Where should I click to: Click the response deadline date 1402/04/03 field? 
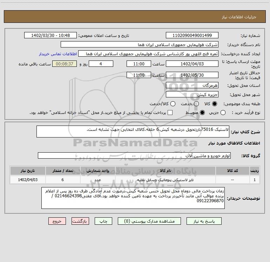point(192,64)
